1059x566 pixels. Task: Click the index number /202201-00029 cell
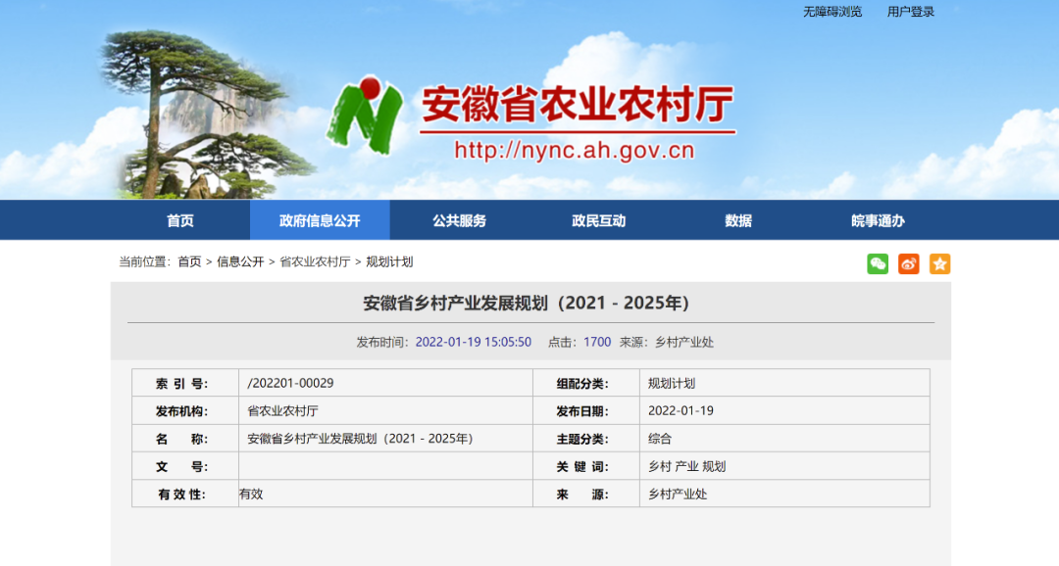291,383
